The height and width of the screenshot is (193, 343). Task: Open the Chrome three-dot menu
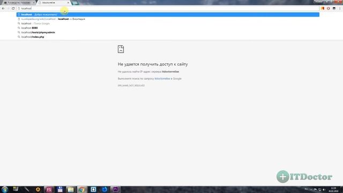tap(340, 9)
